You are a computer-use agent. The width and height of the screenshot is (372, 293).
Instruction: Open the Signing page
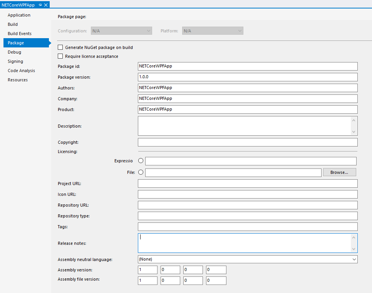(x=15, y=61)
